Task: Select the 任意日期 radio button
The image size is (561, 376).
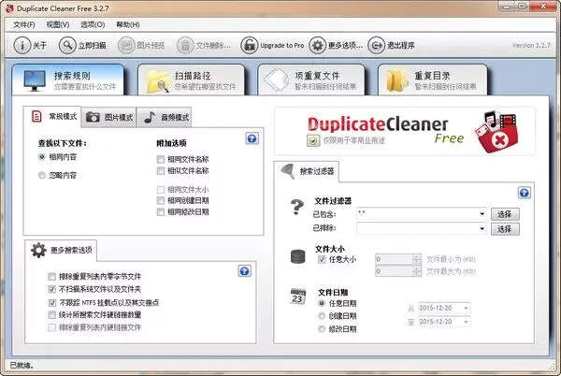Action: (x=322, y=303)
